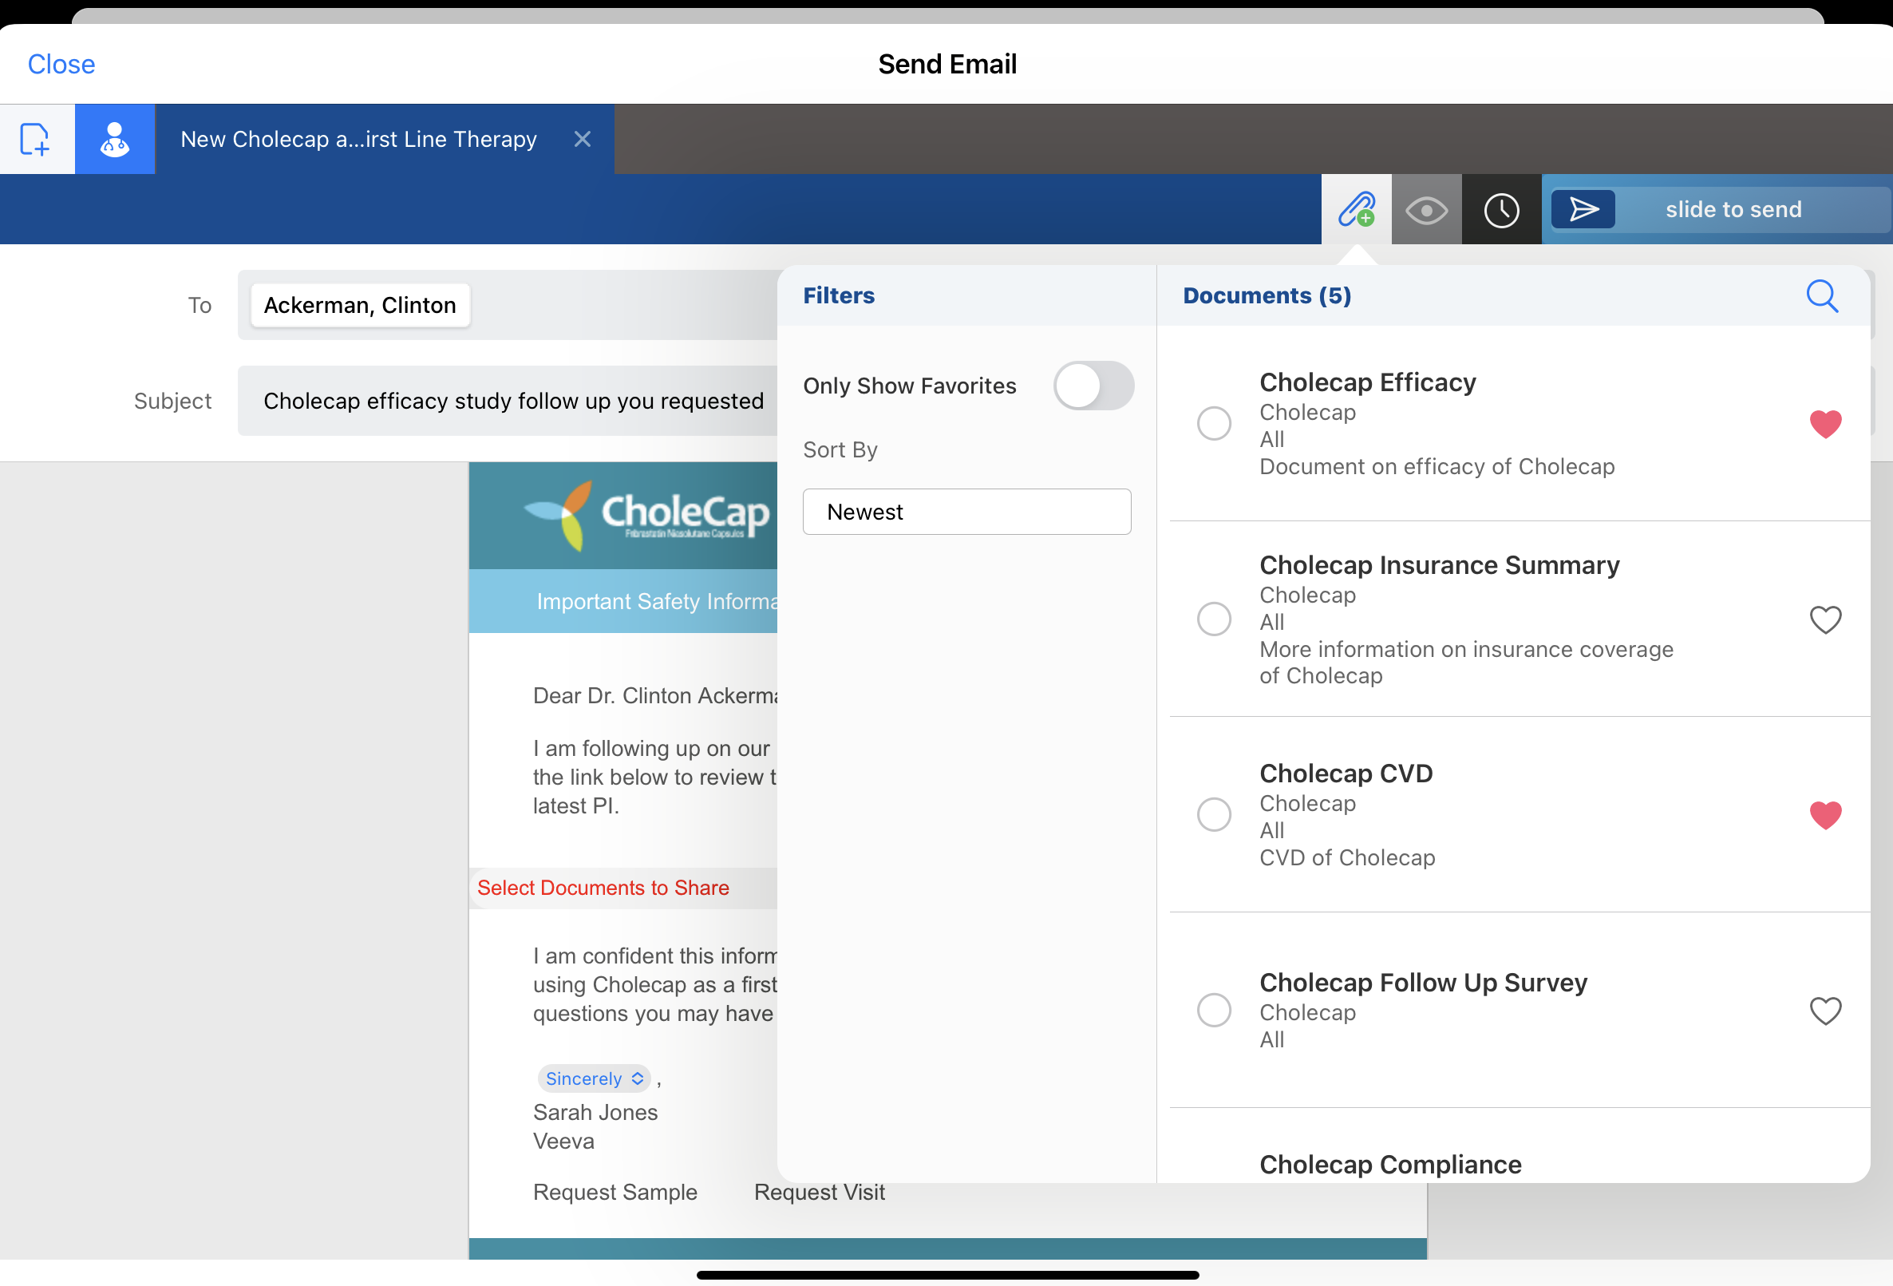Tap Close to dismiss Send Email

(x=61, y=65)
